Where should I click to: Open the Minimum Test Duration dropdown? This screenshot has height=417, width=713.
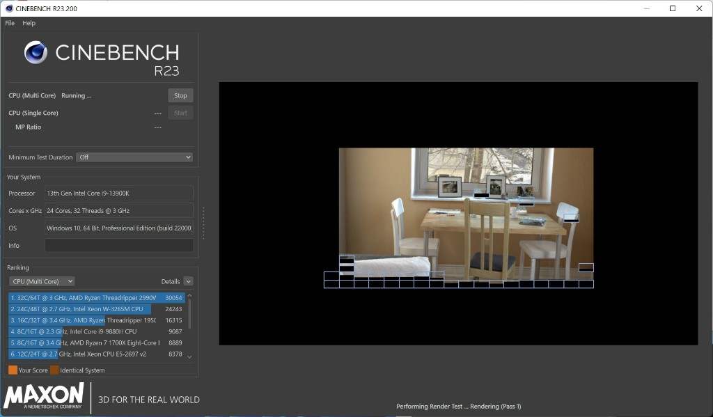coord(134,157)
